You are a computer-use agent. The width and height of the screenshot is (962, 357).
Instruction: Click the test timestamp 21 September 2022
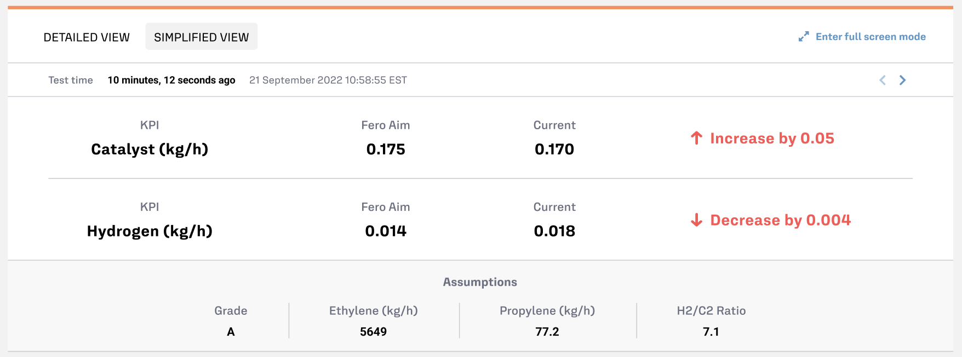(328, 80)
